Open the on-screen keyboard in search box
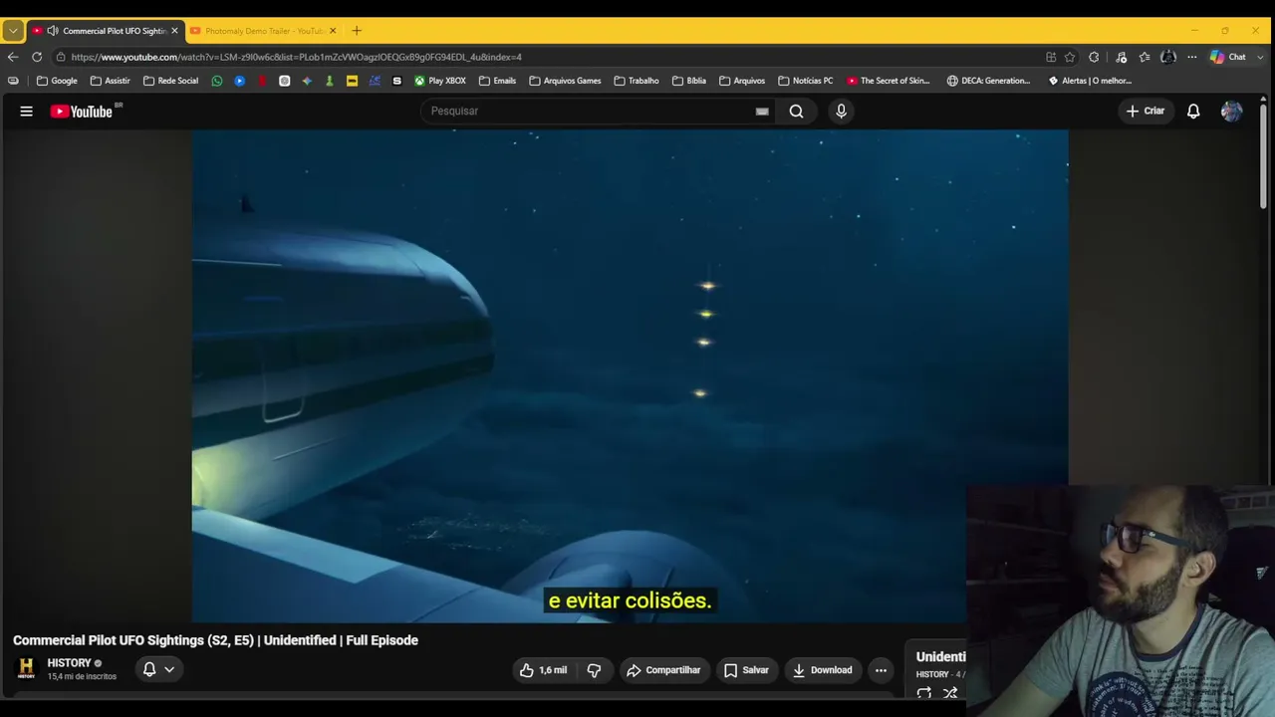1275x717 pixels. tap(762, 112)
